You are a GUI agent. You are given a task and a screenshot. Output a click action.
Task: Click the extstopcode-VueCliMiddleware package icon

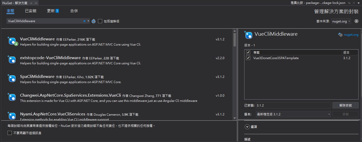pyautogui.click(x=12, y=60)
